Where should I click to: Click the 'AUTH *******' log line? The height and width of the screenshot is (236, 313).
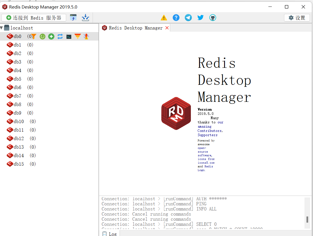[x=164, y=199]
